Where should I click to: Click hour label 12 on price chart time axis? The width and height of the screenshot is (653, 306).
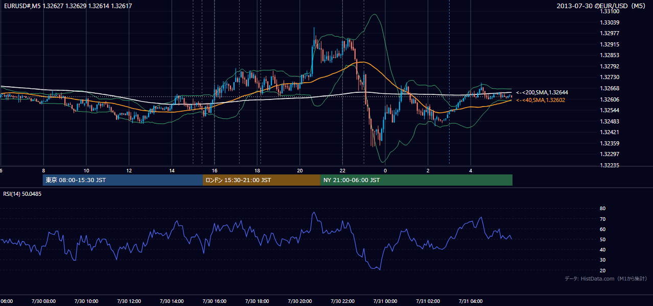[x=129, y=170]
